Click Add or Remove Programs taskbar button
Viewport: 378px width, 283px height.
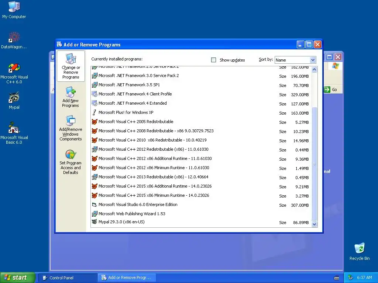(127, 278)
